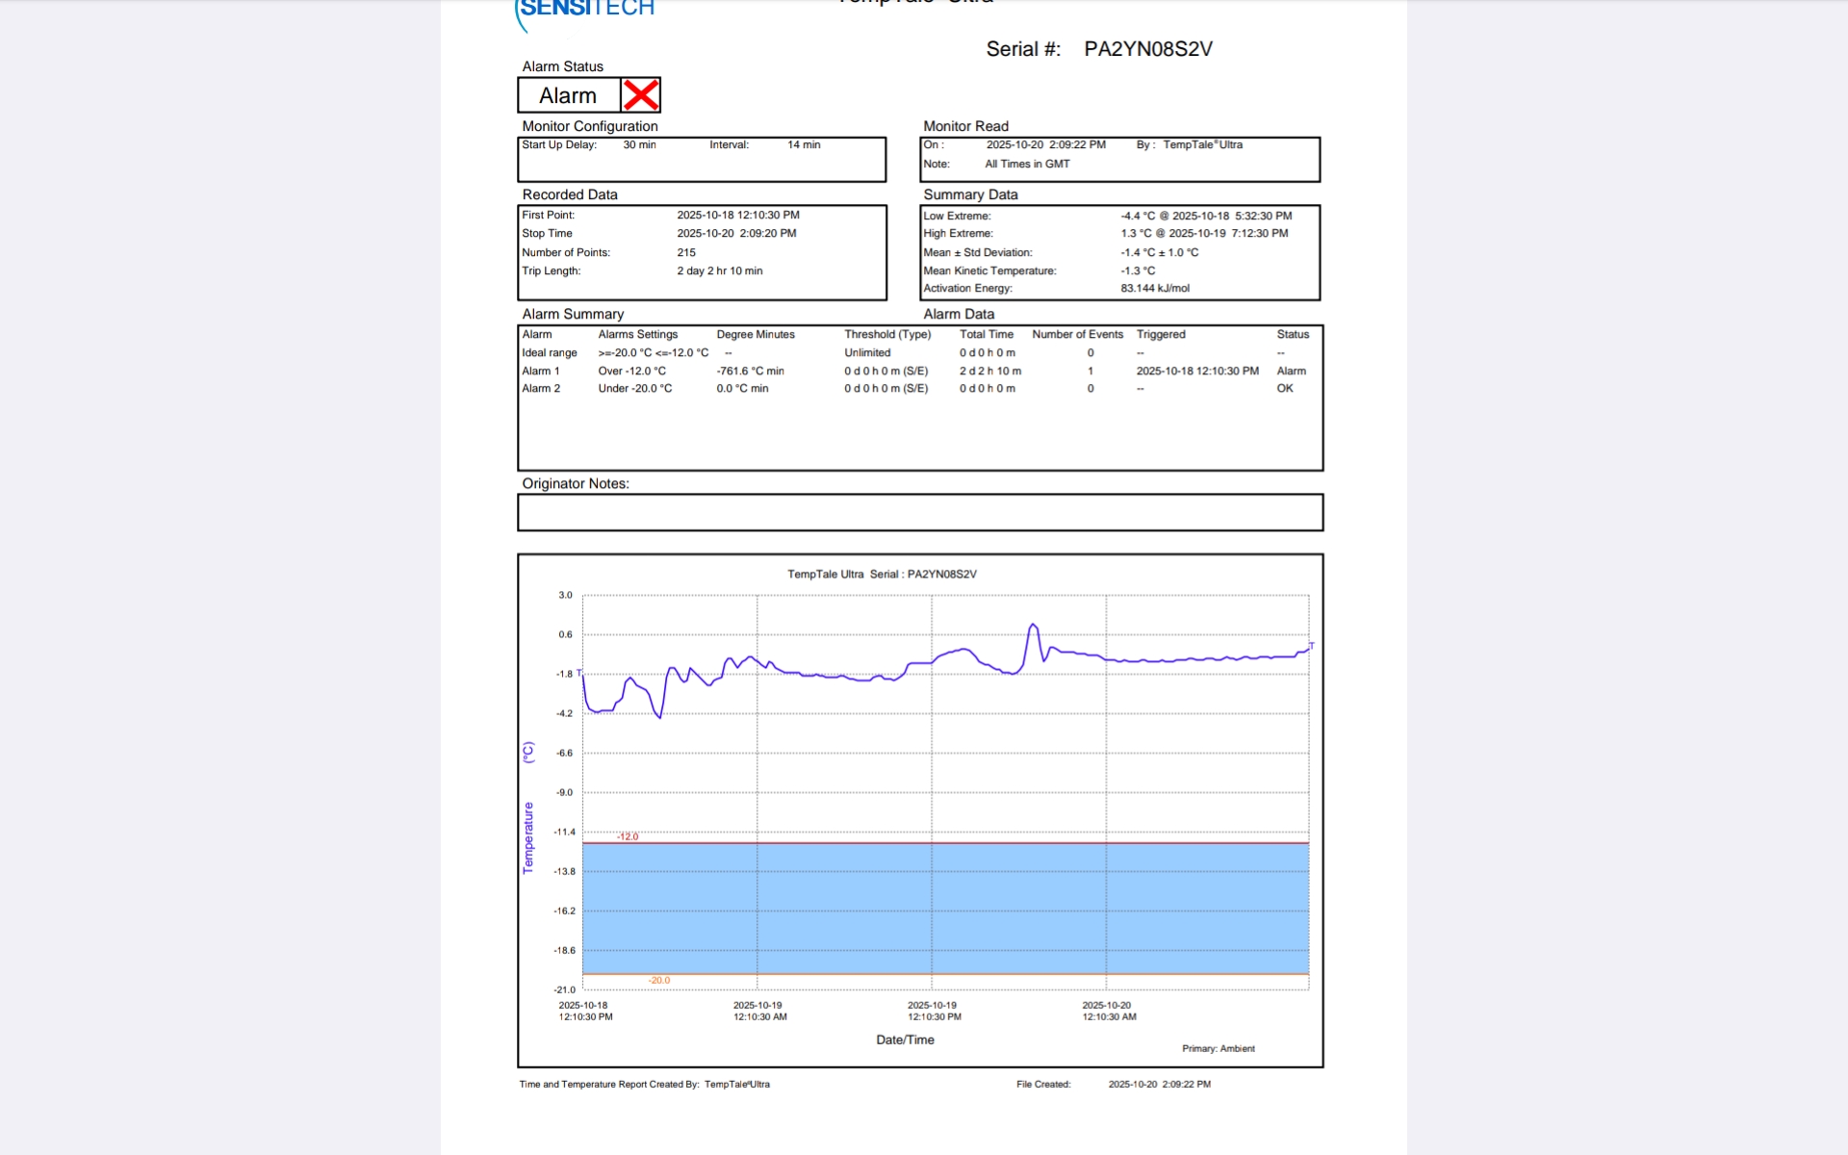Click the serial number PA2YN08S2V

[x=1147, y=49]
